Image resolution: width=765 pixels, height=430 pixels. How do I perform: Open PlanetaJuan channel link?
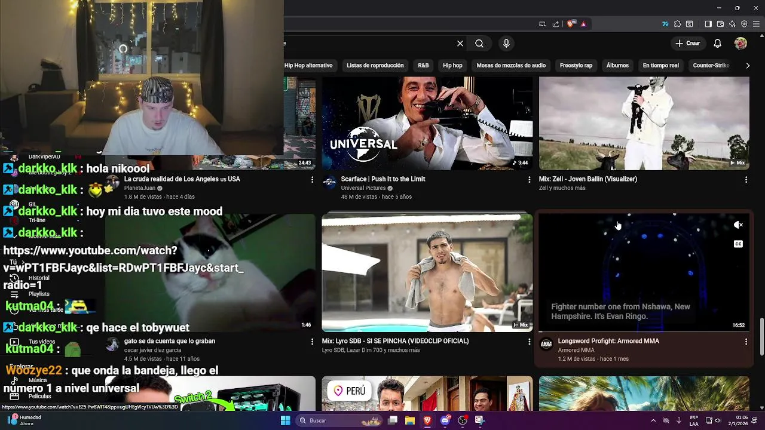click(139, 188)
